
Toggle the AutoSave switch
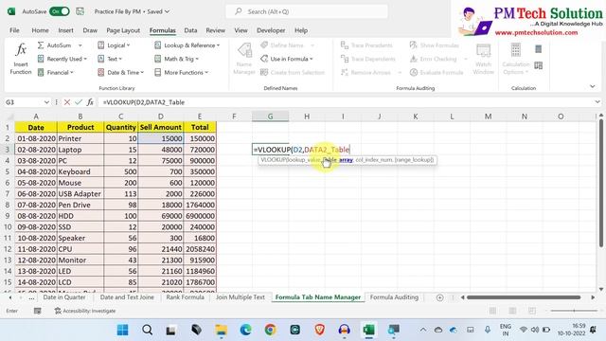click(x=59, y=11)
